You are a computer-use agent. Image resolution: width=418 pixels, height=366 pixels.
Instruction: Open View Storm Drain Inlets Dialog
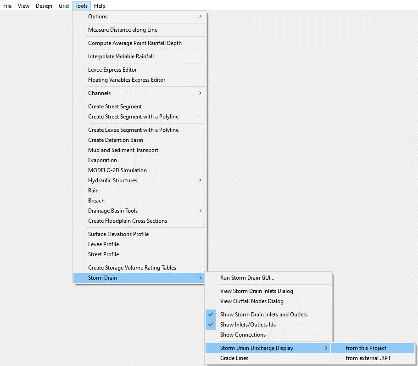pos(256,291)
